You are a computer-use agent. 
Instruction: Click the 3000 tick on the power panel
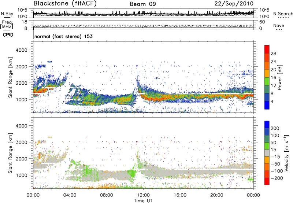click(x=21, y=67)
